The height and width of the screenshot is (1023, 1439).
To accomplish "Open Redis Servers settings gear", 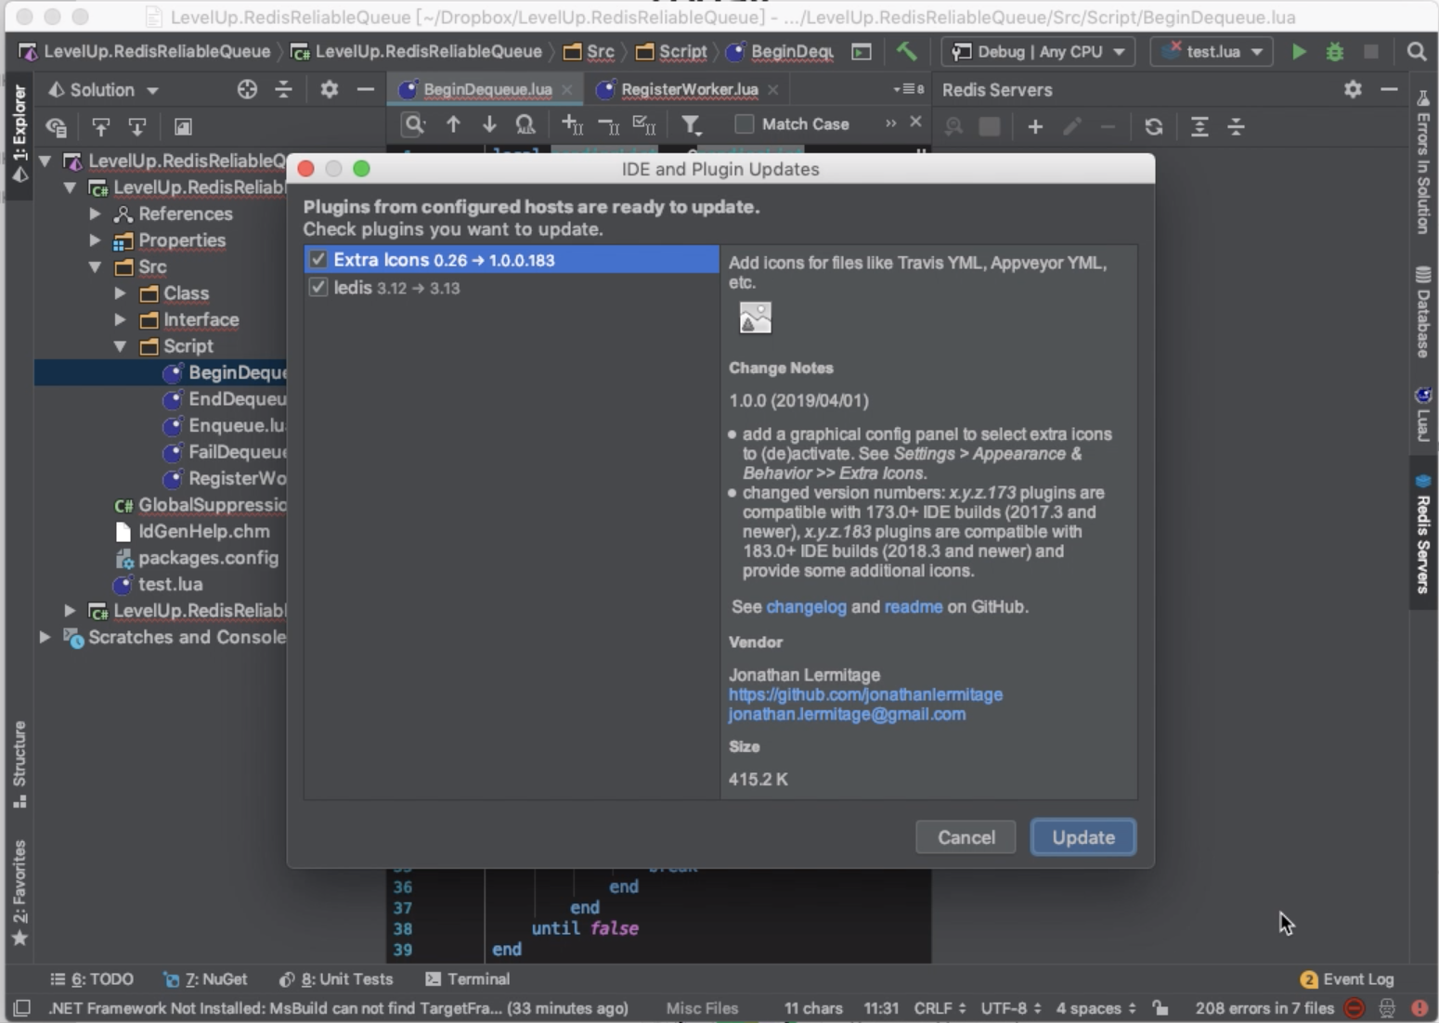I will (x=1353, y=89).
